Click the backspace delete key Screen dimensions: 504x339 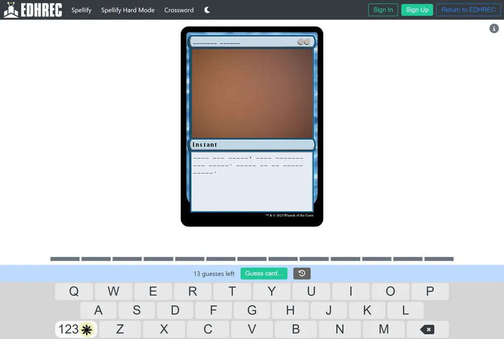[x=427, y=329]
